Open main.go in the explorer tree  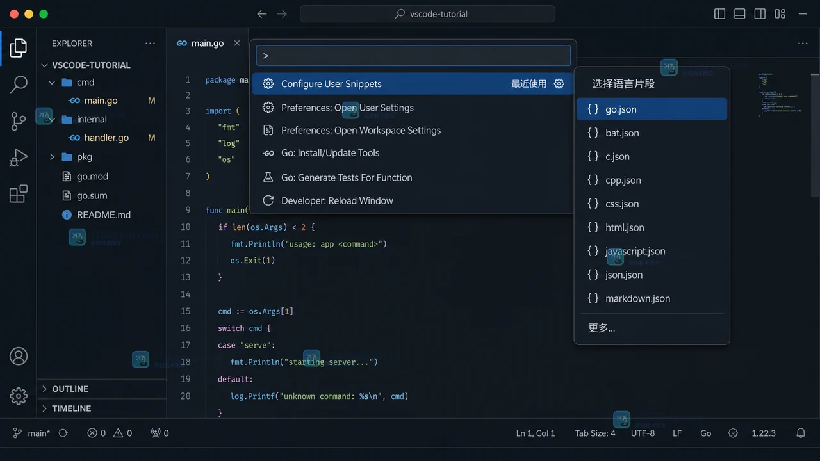101,101
